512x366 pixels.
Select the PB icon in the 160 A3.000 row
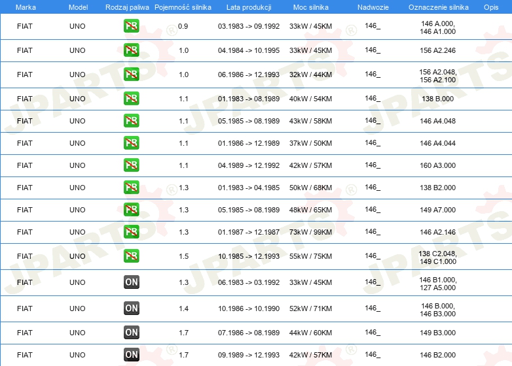tap(131, 165)
